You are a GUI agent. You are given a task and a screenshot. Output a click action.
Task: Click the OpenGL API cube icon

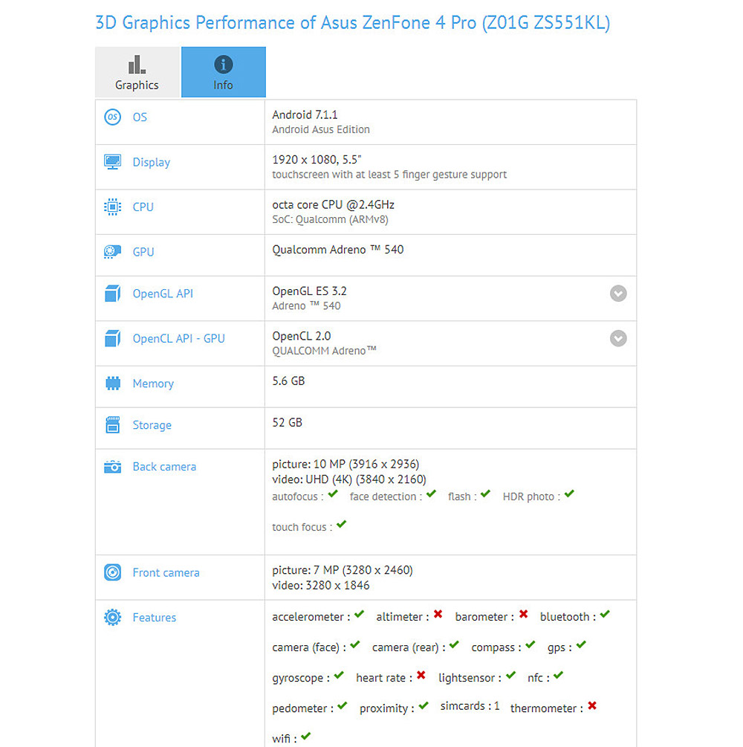click(x=112, y=294)
